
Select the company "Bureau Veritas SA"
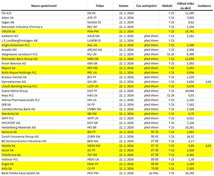[x=14, y=77]
